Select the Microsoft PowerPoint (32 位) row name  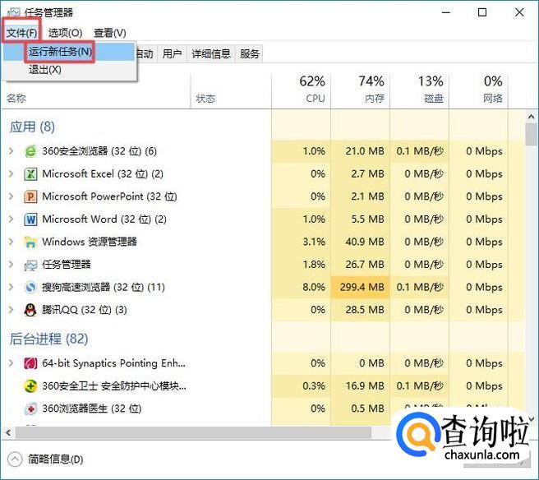pyautogui.click(x=109, y=196)
